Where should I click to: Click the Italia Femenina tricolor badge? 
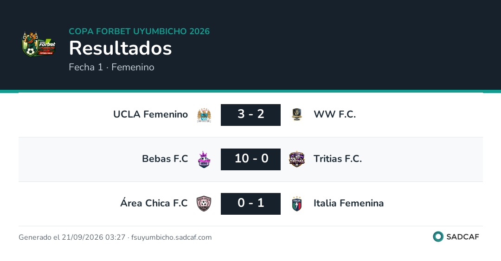(297, 204)
